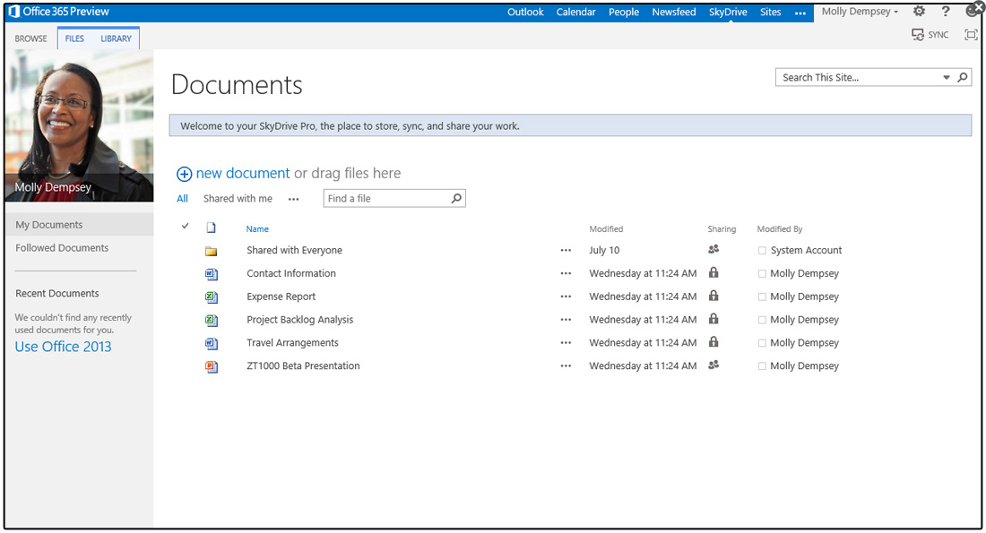The height and width of the screenshot is (533, 986).
Task: Open ellipsis menu for Contact Information
Action: [566, 273]
